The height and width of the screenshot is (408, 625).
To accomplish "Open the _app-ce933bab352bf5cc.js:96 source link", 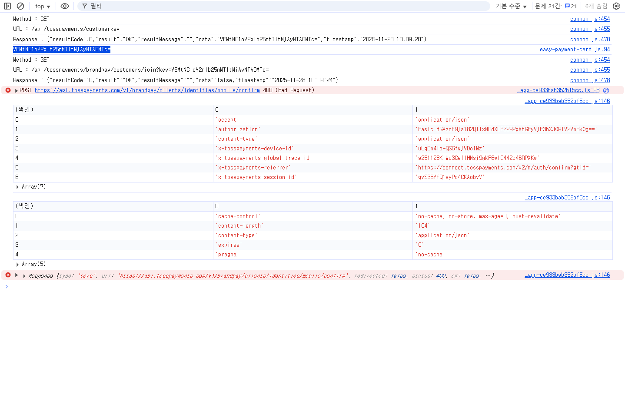I will (x=559, y=90).
